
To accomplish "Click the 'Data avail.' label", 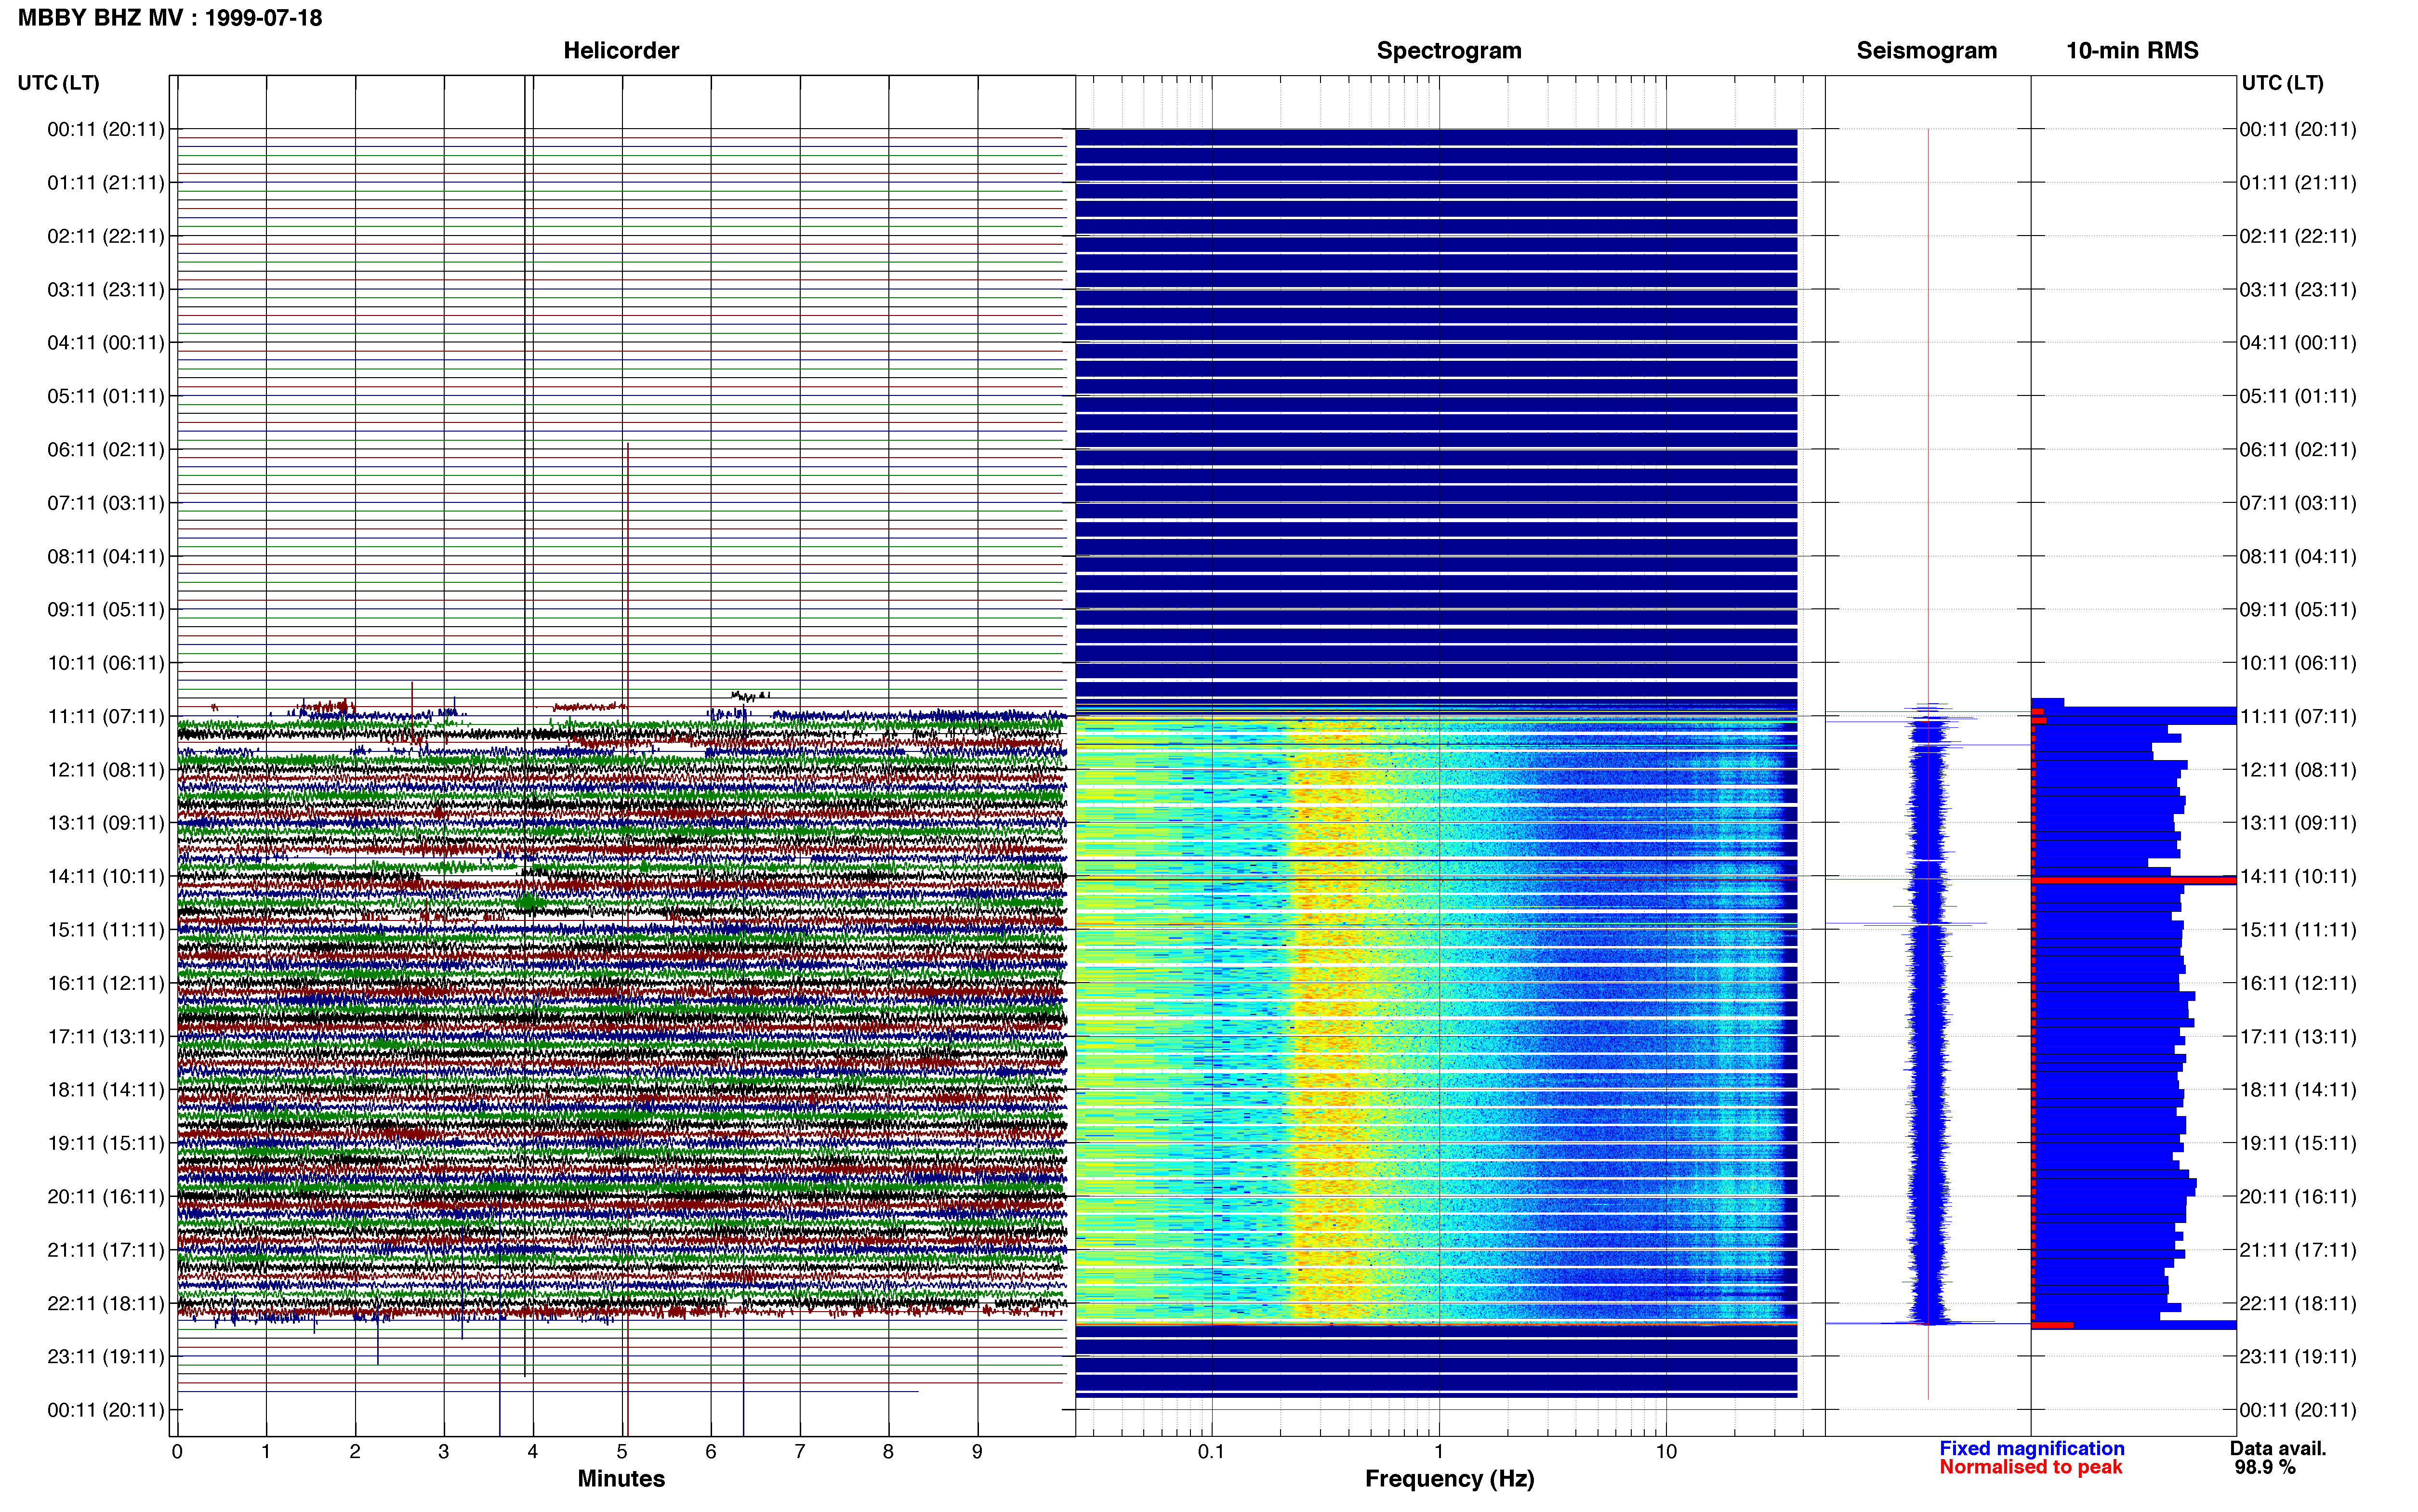I will (x=2278, y=1449).
